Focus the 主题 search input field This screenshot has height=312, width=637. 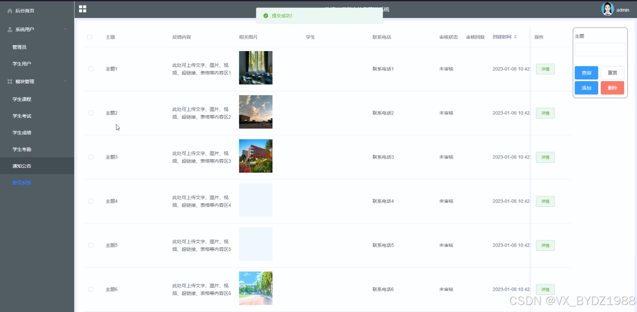600,49
